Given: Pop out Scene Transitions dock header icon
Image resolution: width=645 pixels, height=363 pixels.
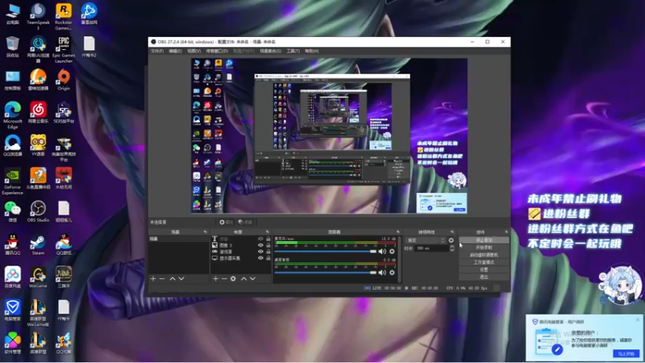Looking at the screenshot, I should click(452, 232).
